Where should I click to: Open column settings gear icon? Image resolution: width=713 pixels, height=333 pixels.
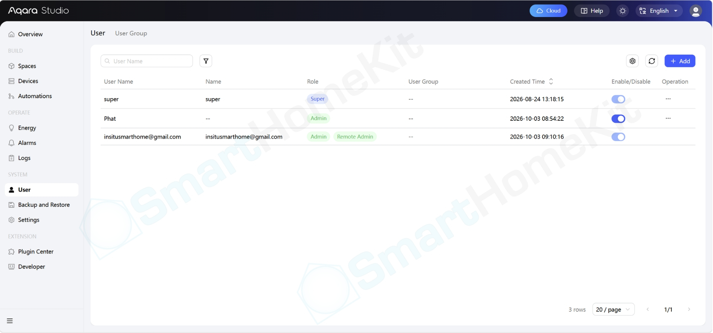tap(632, 61)
